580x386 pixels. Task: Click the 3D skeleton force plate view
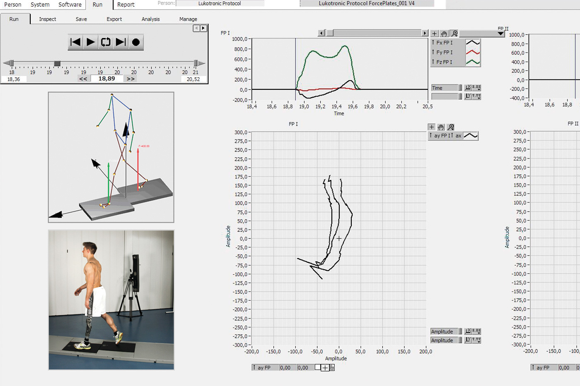111,157
